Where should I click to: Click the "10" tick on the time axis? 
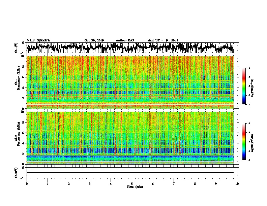click(x=237, y=184)
